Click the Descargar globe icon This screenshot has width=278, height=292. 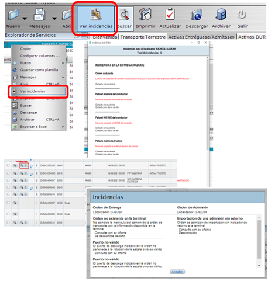[197, 15]
